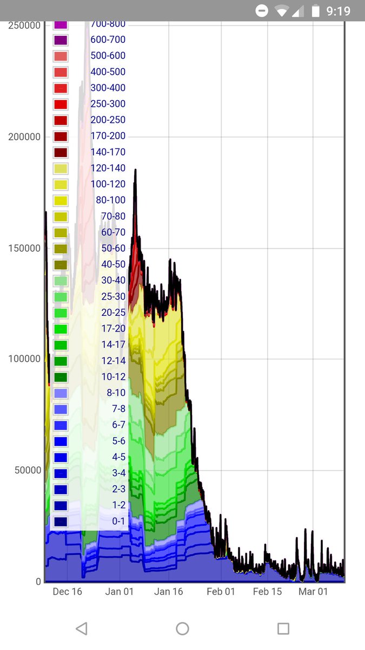Select the '300-400' legend label

coord(108,88)
